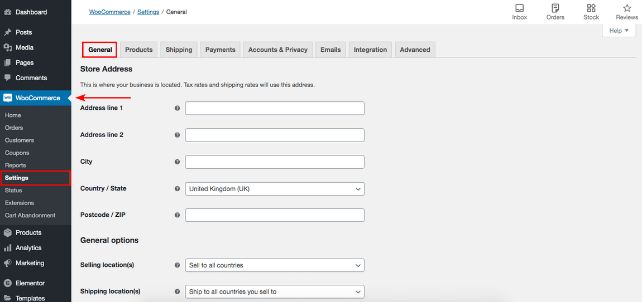Open the Stock icon in header
Image resolution: width=642 pixels, height=302 pixels.
[591, 8]
